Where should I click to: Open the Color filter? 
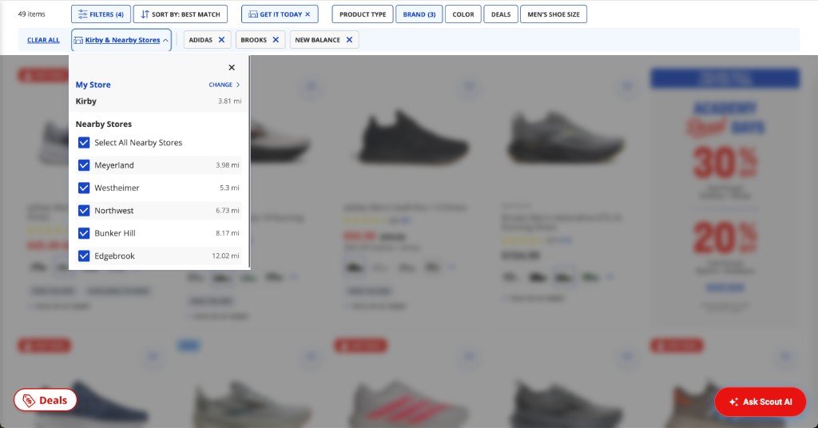tap(463, 14)
